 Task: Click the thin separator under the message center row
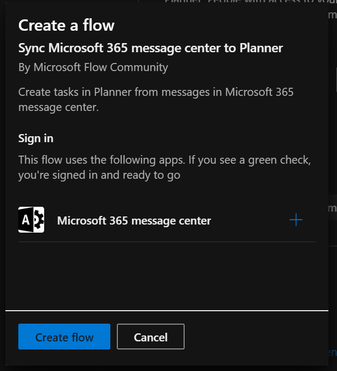pos(167,242)
